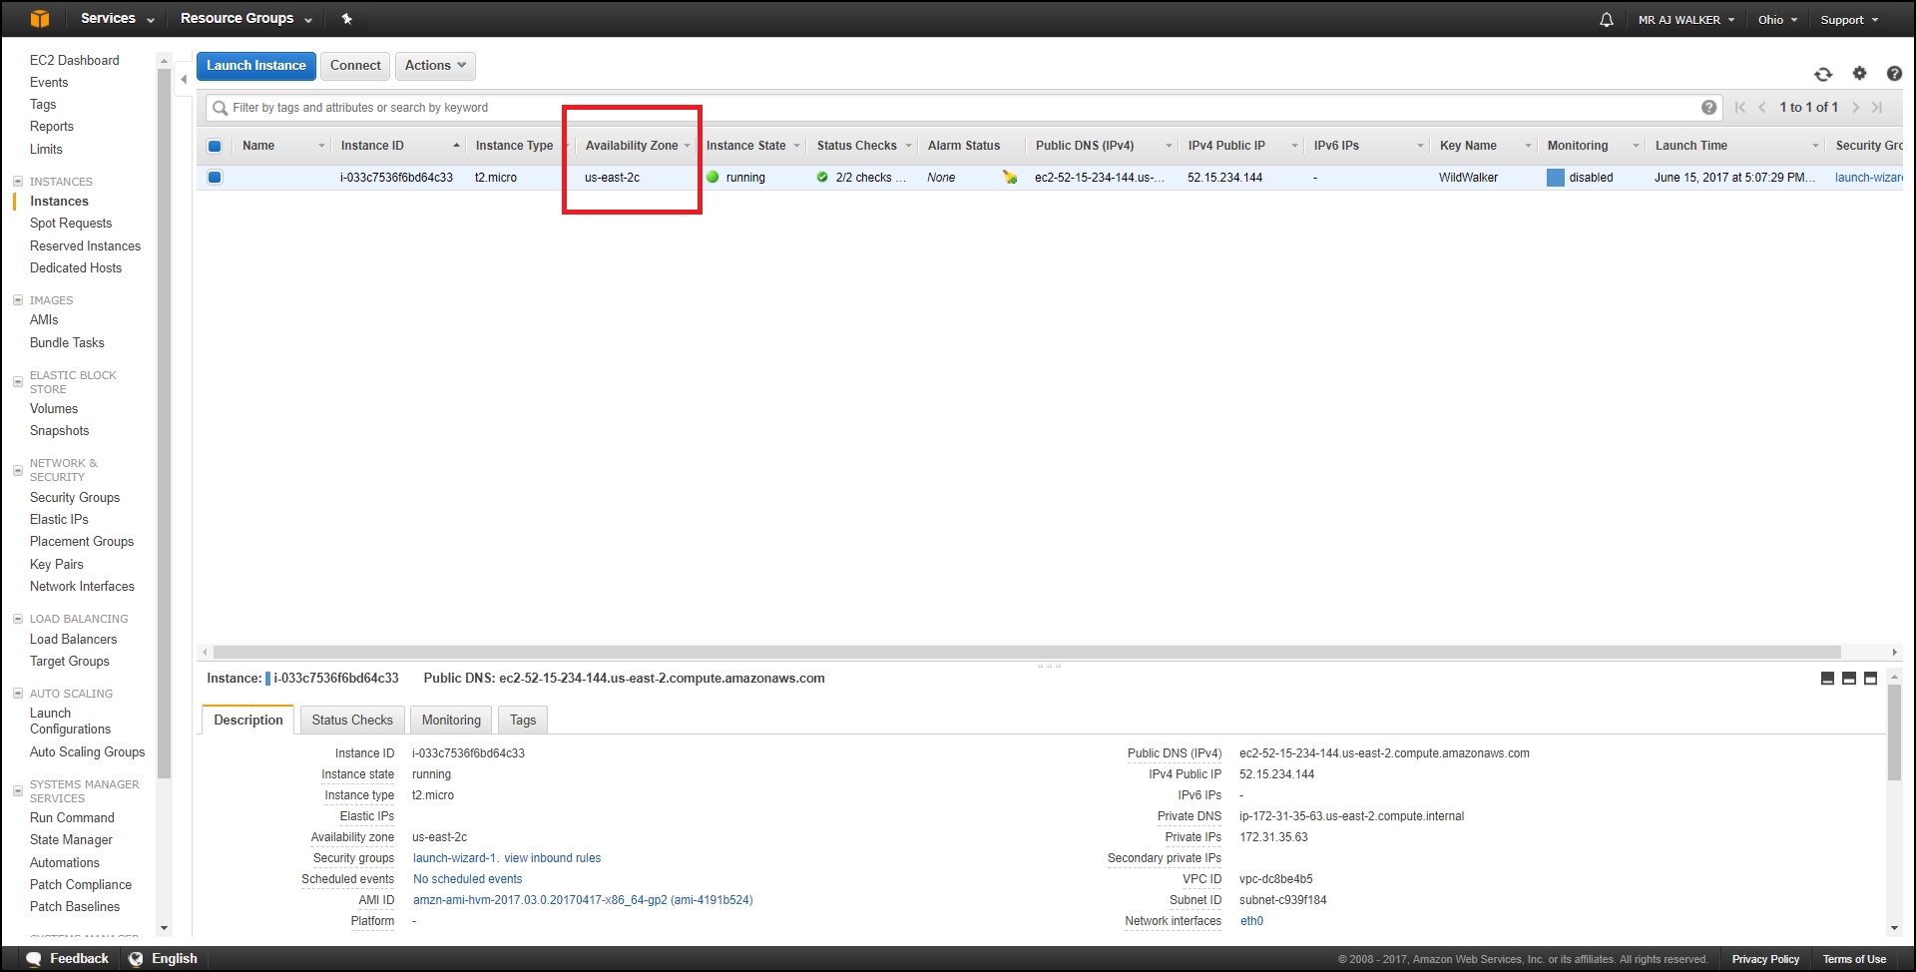1916x972 pixels.
Task: Minimize the details pane layout
Action: click(x=1827, y=679)
